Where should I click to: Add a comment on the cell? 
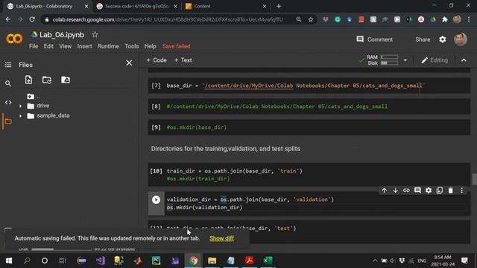point(417,191)
